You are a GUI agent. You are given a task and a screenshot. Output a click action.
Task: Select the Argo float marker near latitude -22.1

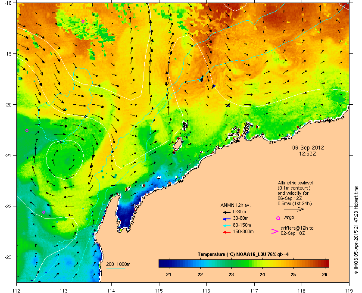[x=44, y=212]
